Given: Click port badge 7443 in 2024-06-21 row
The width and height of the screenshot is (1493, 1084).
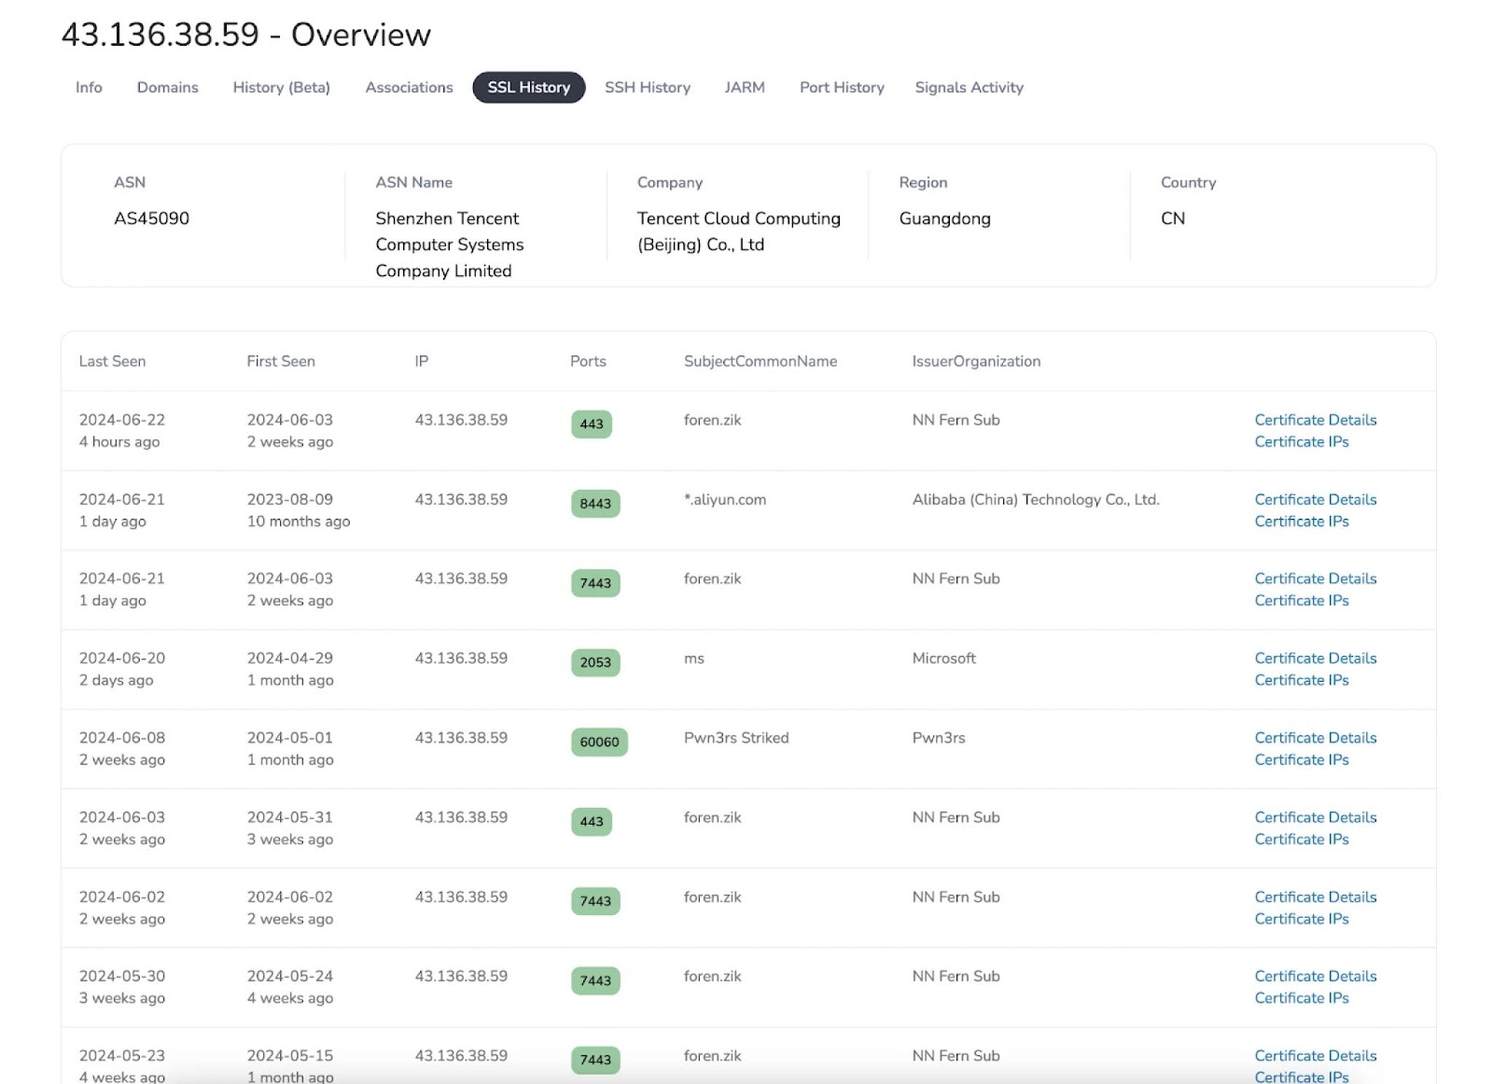Looking at the screenshot, I should click(x=595, y=583).
